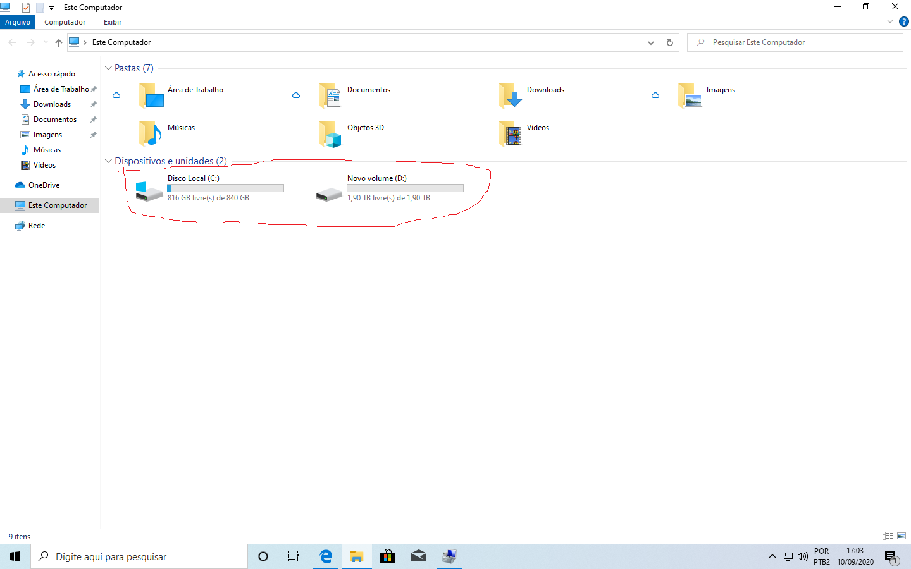Select Rede in the navigation pane
911x569 pixels.
click(37, 226)
